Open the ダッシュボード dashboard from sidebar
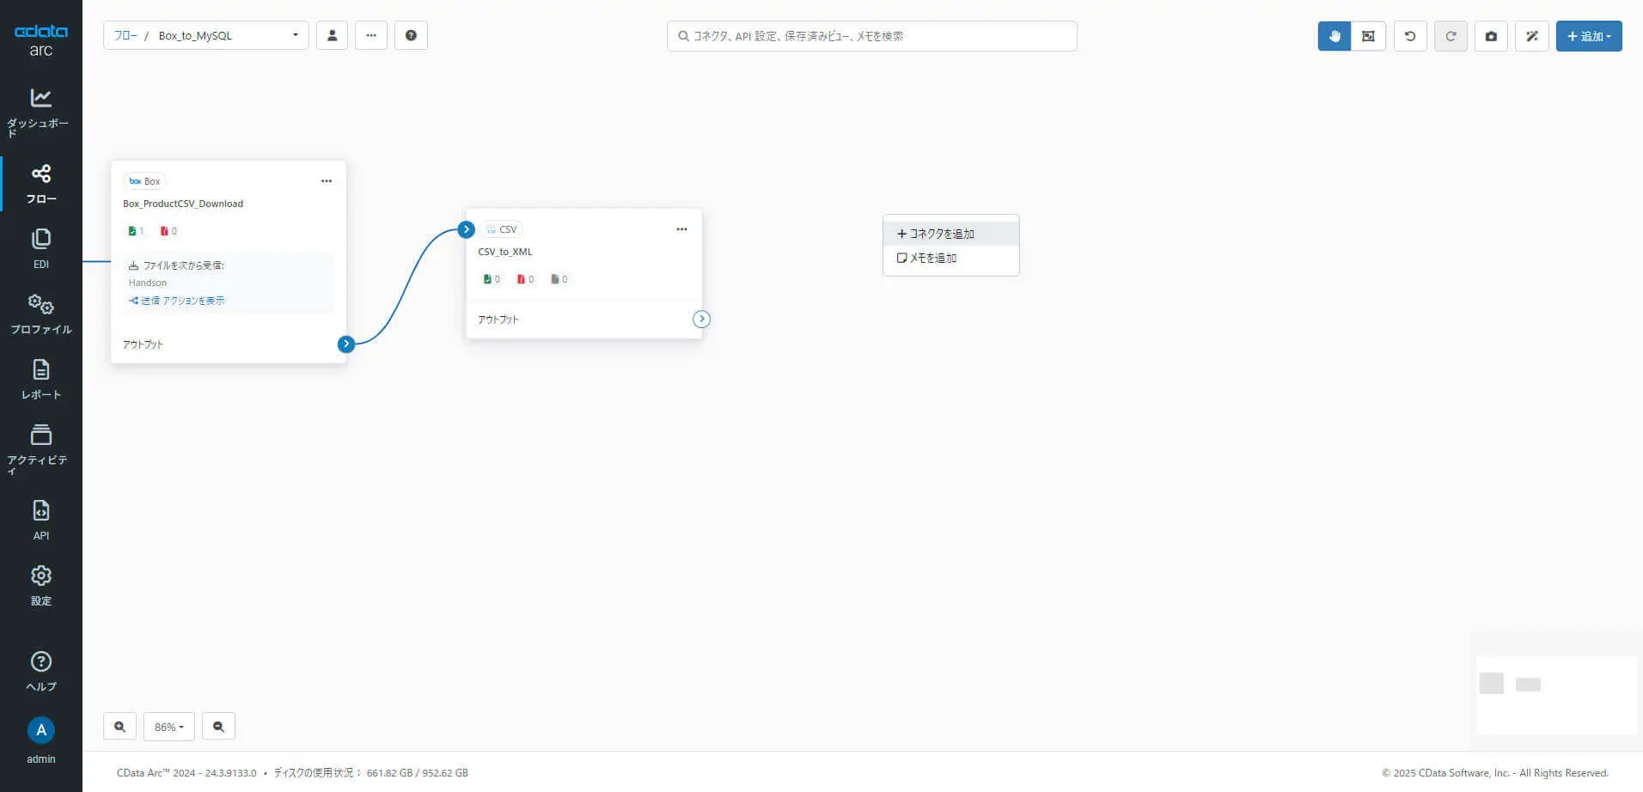This screenshot has height=792, width=1643. click(40, 112)
